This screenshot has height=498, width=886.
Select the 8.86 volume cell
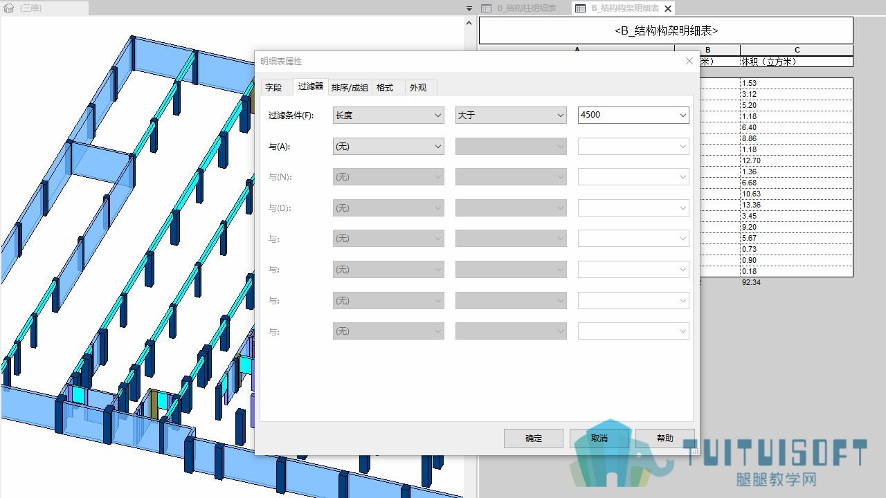coord(797,138)
